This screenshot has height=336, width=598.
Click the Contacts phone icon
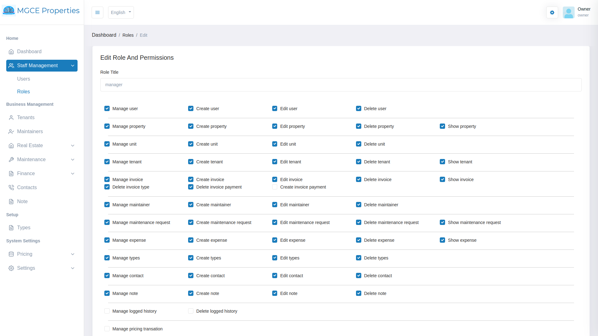coord(11,188)
